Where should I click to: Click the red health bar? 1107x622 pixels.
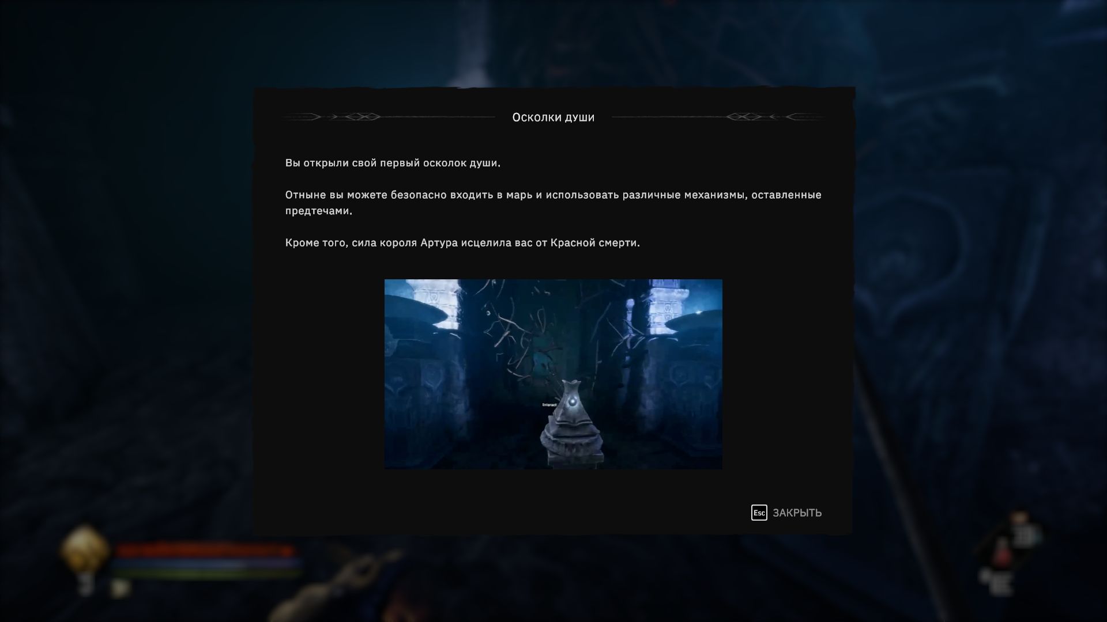pos(205,551)
